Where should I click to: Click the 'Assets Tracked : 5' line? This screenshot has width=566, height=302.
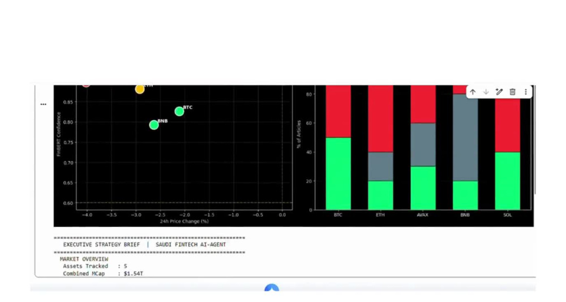coord(95,266)
